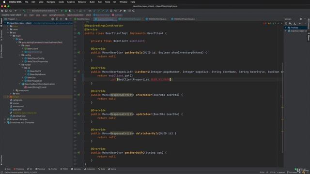Open the File menu

tap(26, 2)
